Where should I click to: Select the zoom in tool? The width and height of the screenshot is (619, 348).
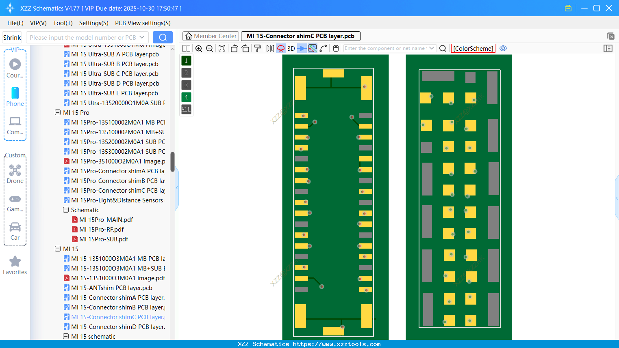point(199,48)
